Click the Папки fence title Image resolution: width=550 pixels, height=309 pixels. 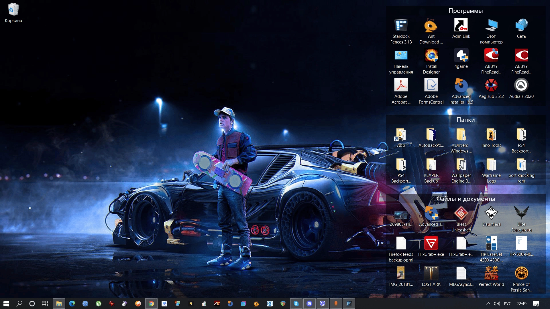pos(465,120)
